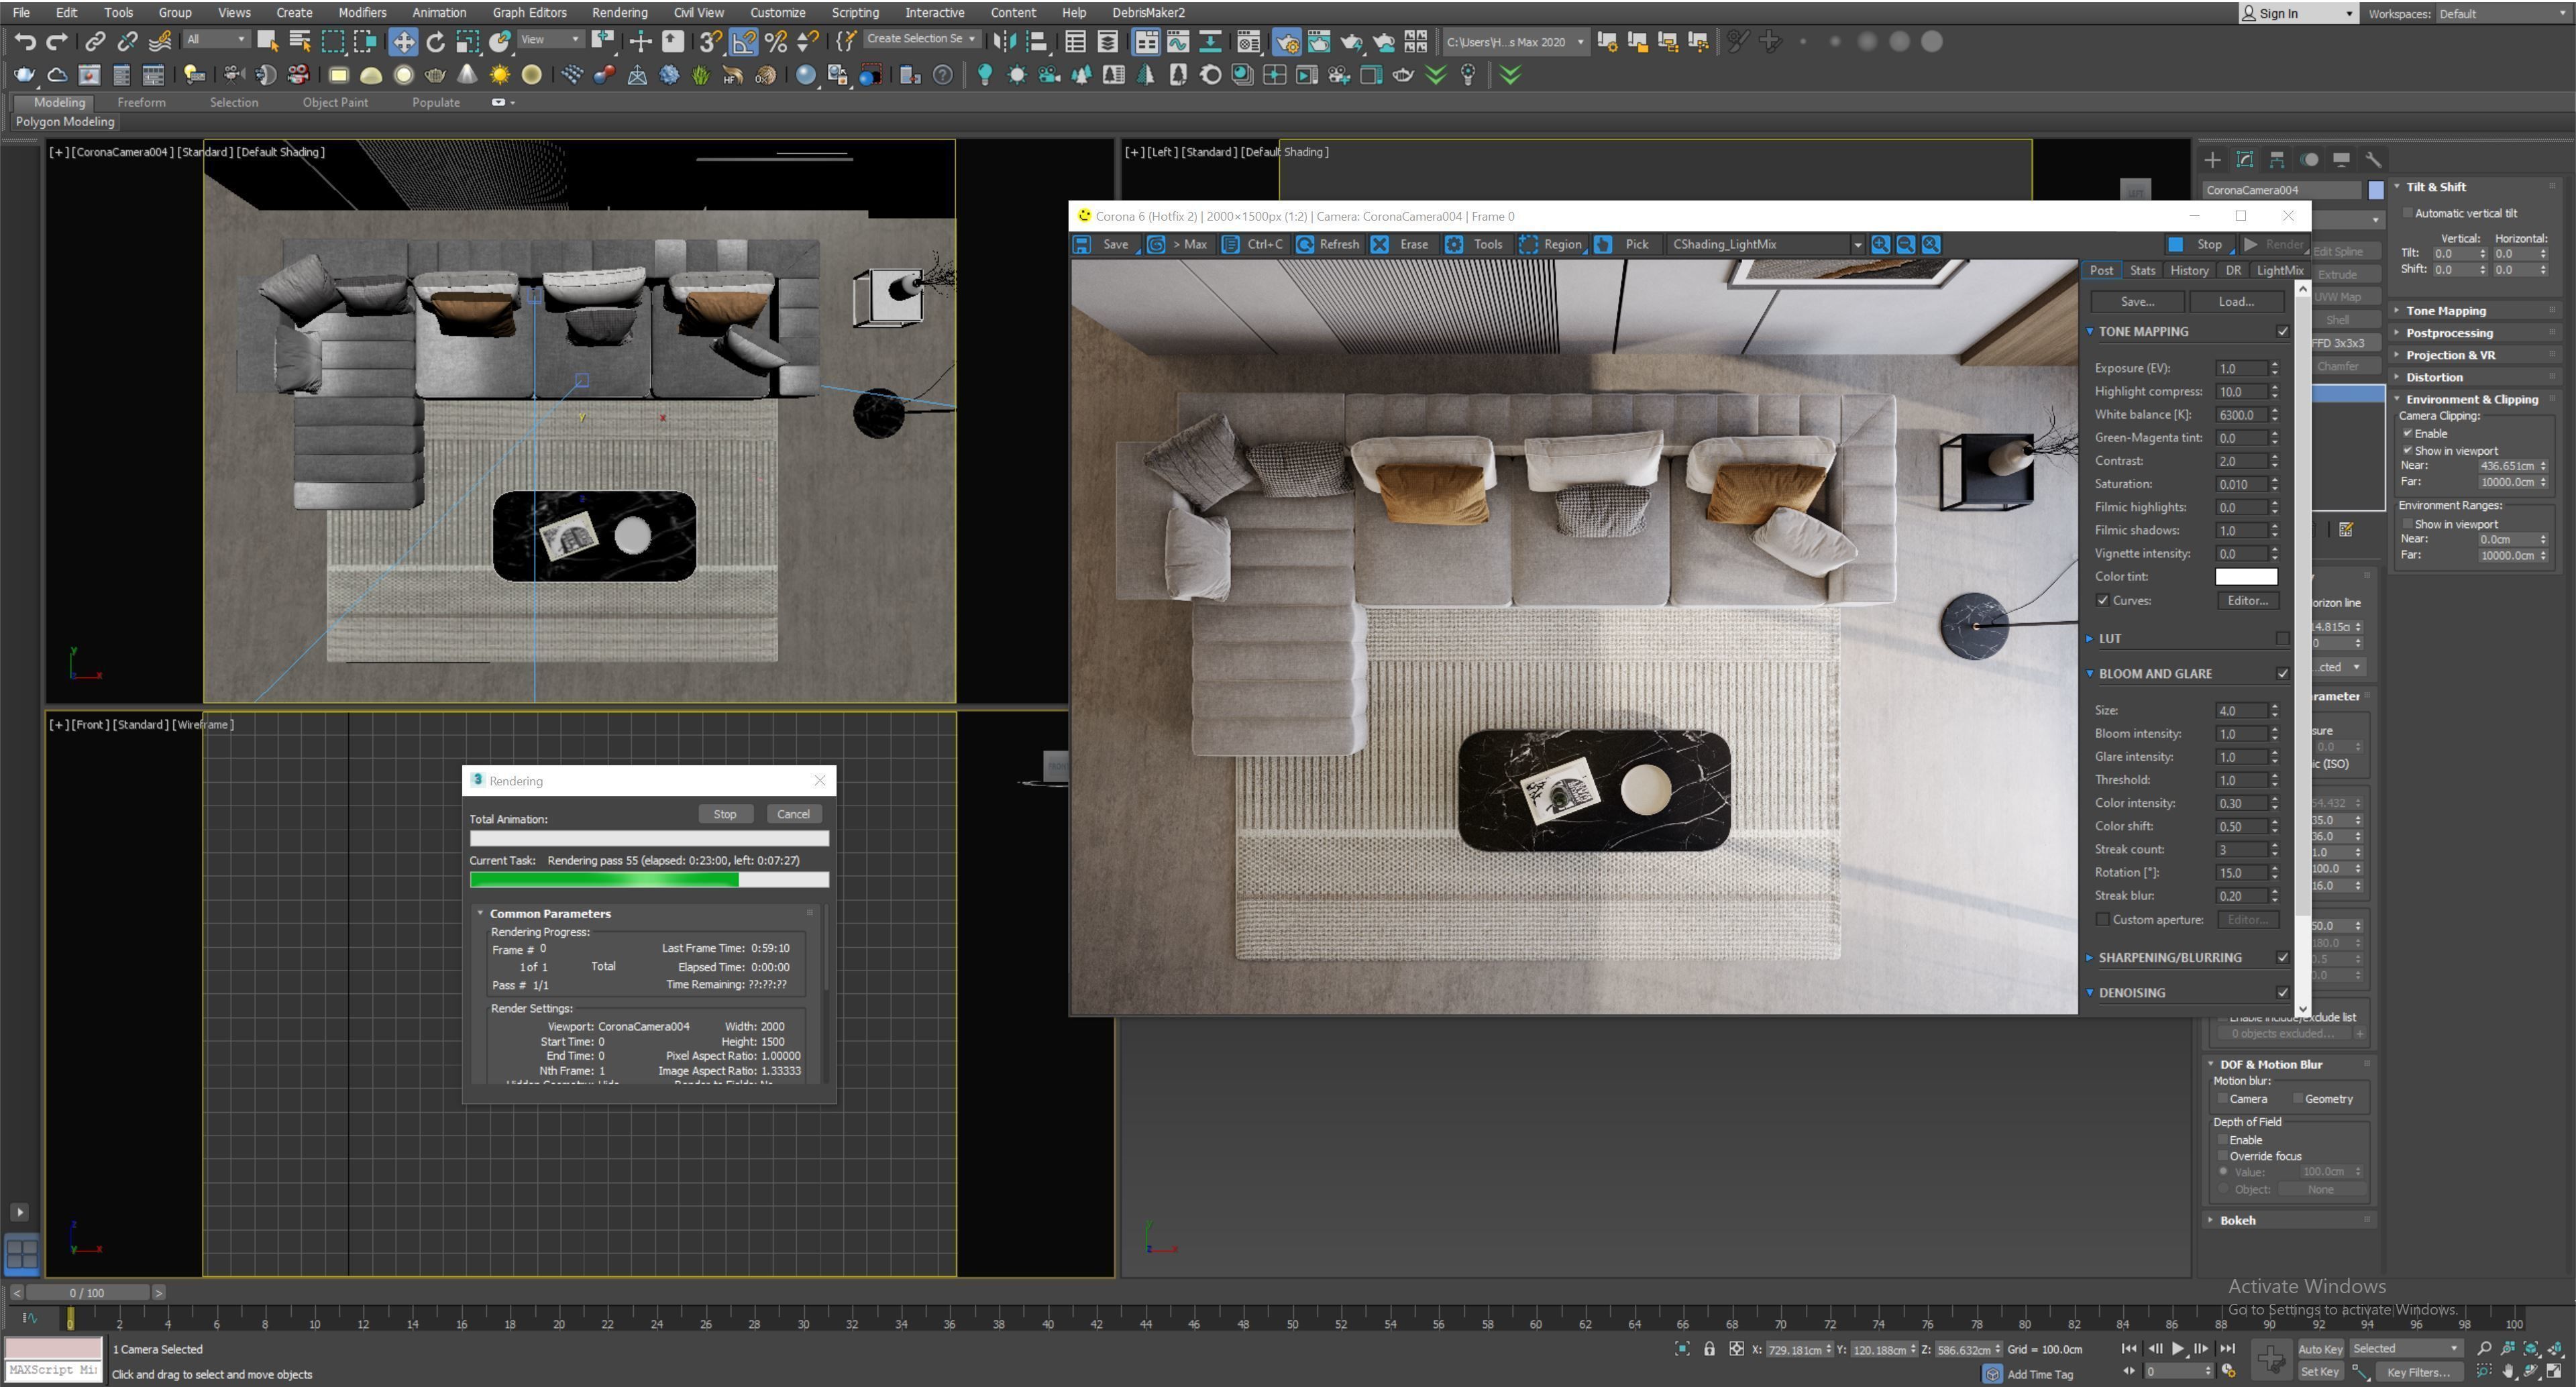Click Zoom Out icon in Corona frame buffer
This screenshot has width=2576, height=1387.
pyautogui.click(x=1906, y=244)
